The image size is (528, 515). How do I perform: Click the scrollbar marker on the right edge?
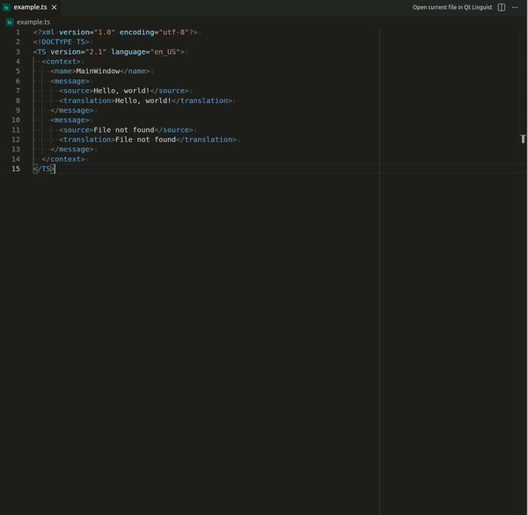(523, 139)
